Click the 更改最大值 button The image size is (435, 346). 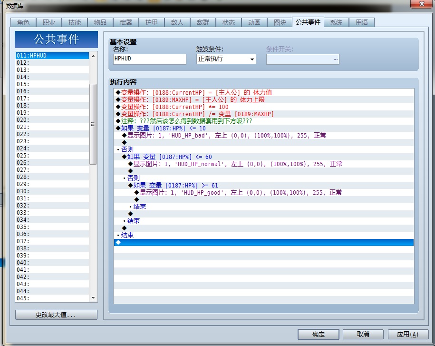56,315
